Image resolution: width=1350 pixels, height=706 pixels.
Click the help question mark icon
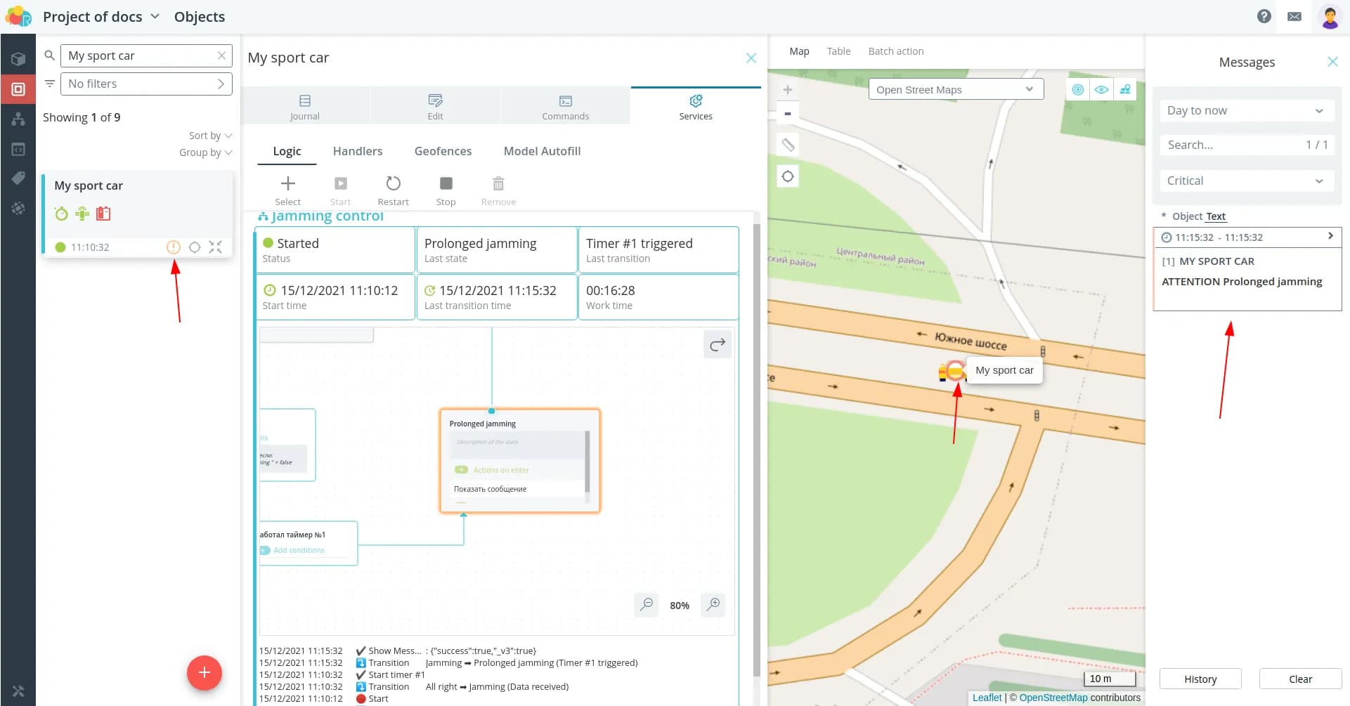(x=1264, y=16)
